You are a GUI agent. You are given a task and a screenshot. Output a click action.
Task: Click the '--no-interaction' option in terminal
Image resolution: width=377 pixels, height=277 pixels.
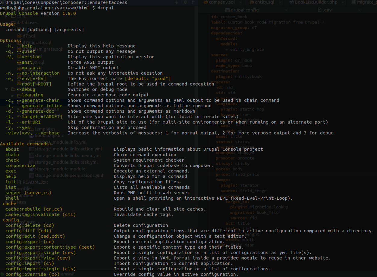click(38, 73)
